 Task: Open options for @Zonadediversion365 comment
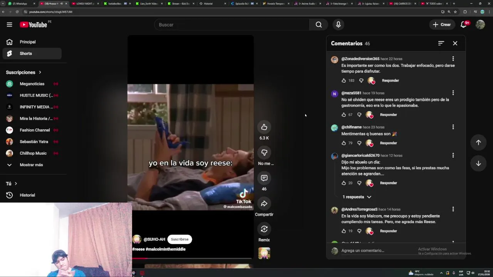point(453,59)
